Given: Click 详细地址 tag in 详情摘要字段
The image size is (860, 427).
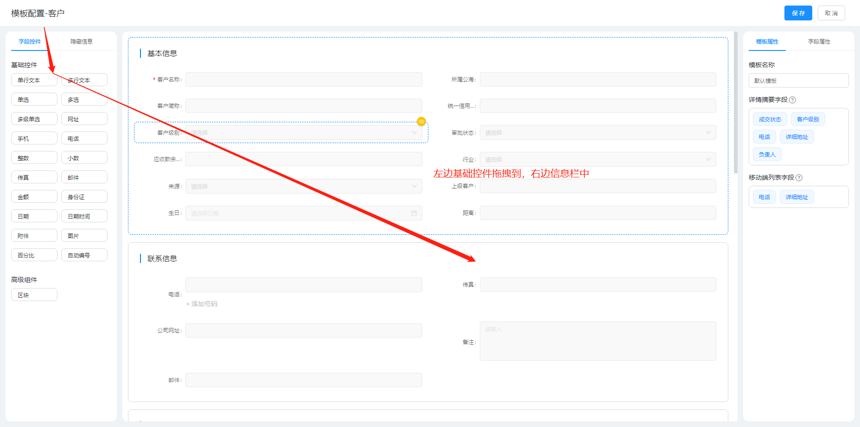Looking at the screenshot, I should click(796, 137).
